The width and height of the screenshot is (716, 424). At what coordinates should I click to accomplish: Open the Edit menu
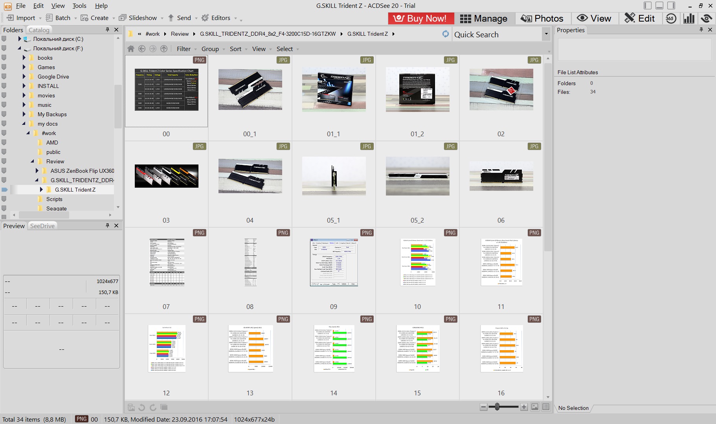coord(39,5)
